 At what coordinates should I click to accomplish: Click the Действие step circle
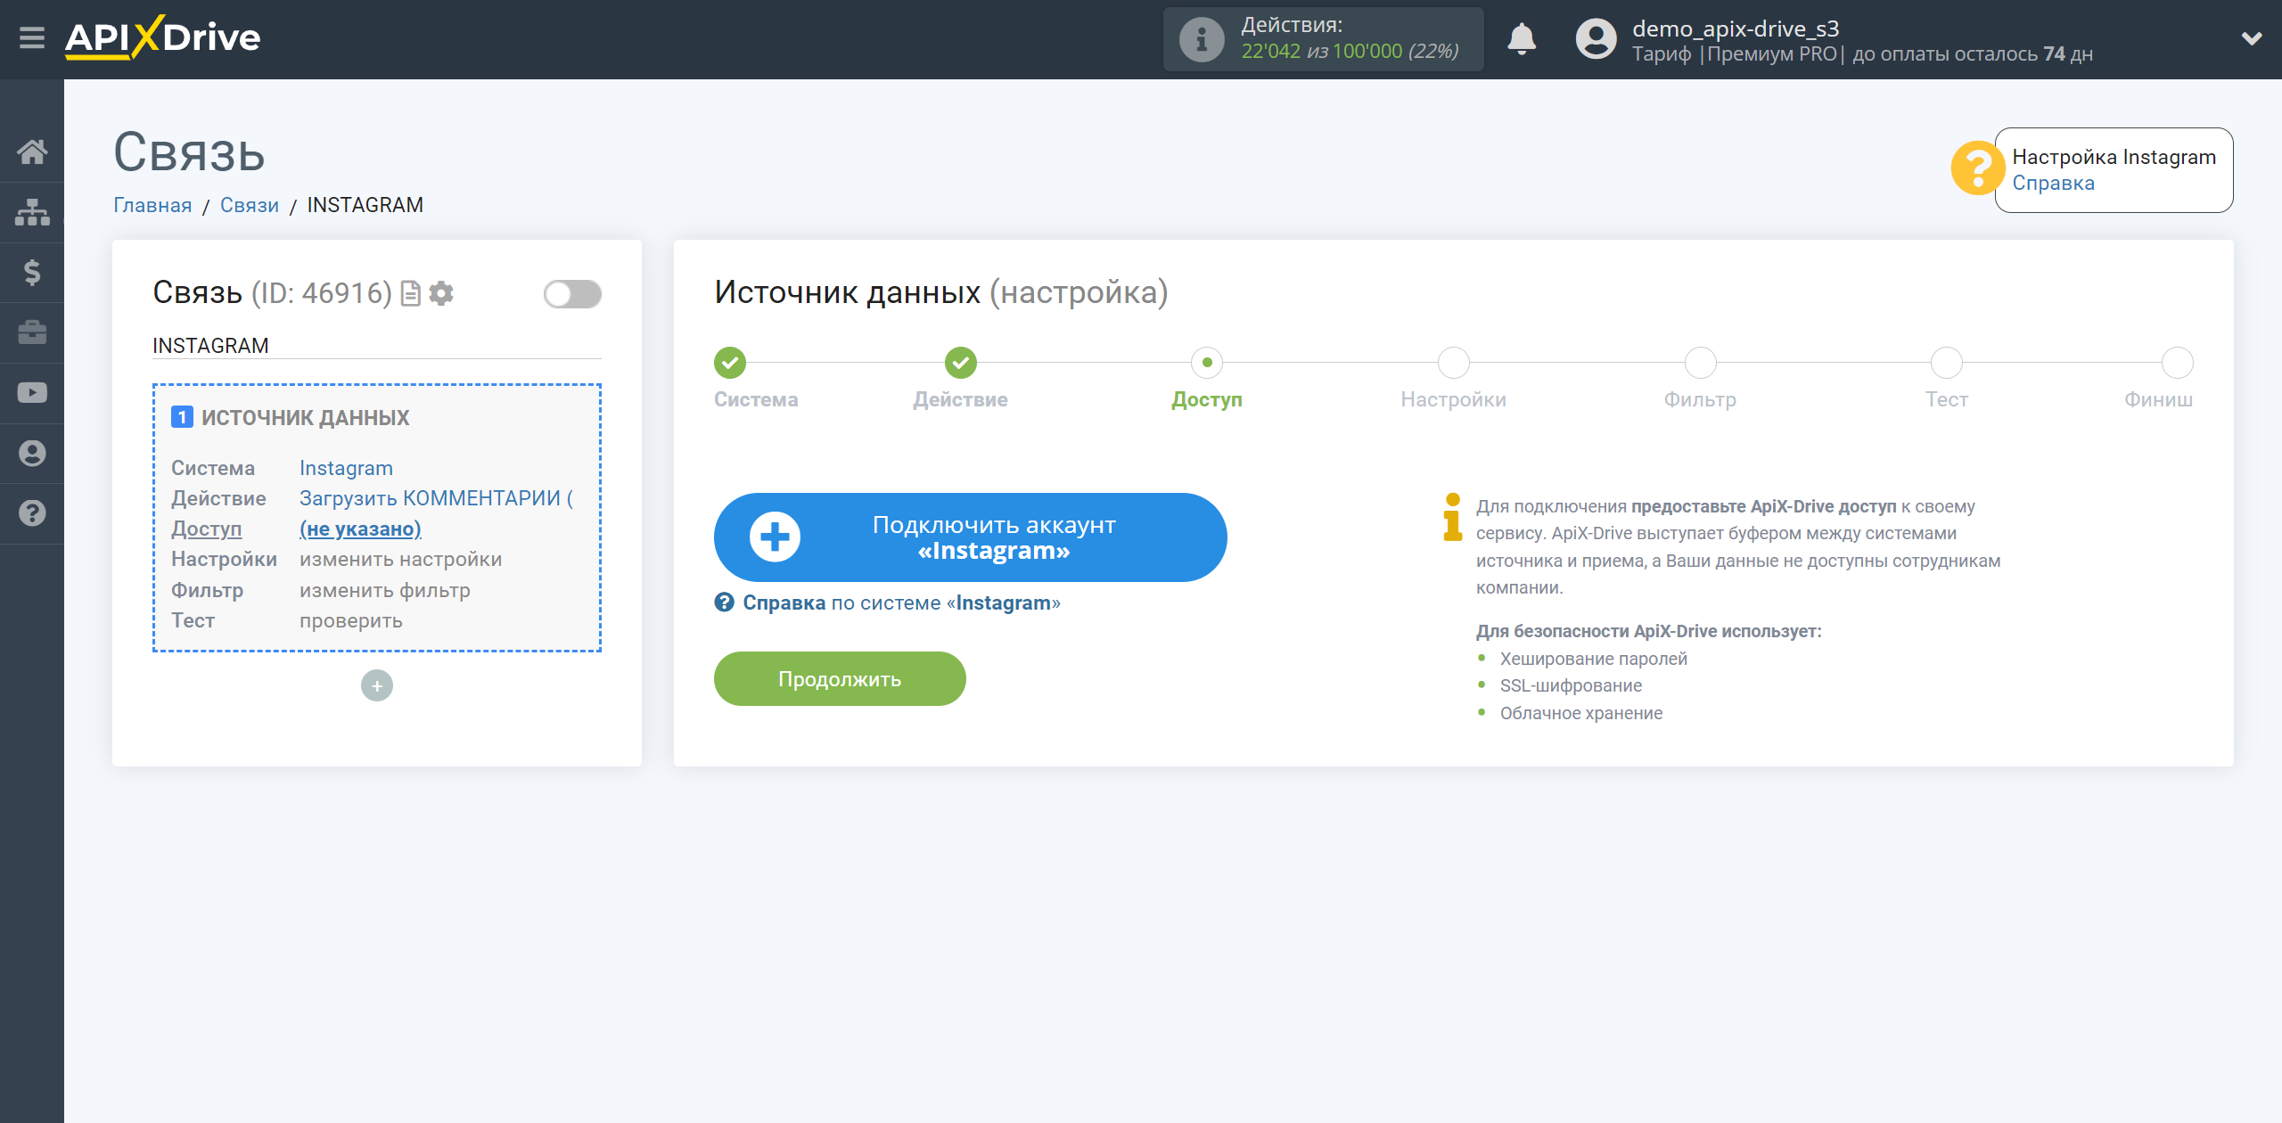pos(961,363)
